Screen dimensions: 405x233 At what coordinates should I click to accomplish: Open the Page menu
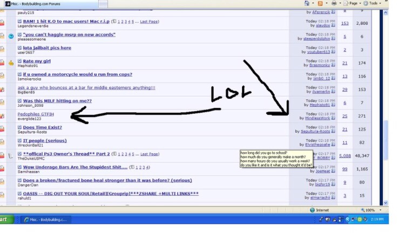(352, 3)
